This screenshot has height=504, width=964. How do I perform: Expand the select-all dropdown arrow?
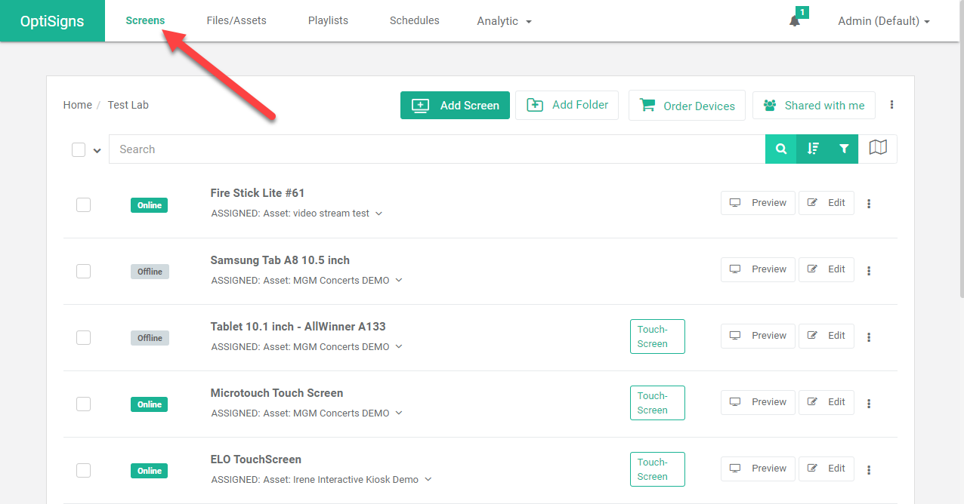(x=97, y=150)
